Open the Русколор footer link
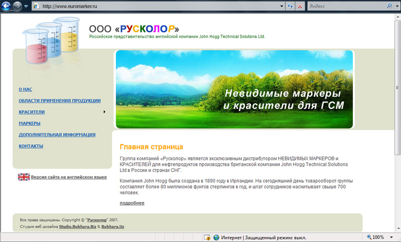 (97, 220)
